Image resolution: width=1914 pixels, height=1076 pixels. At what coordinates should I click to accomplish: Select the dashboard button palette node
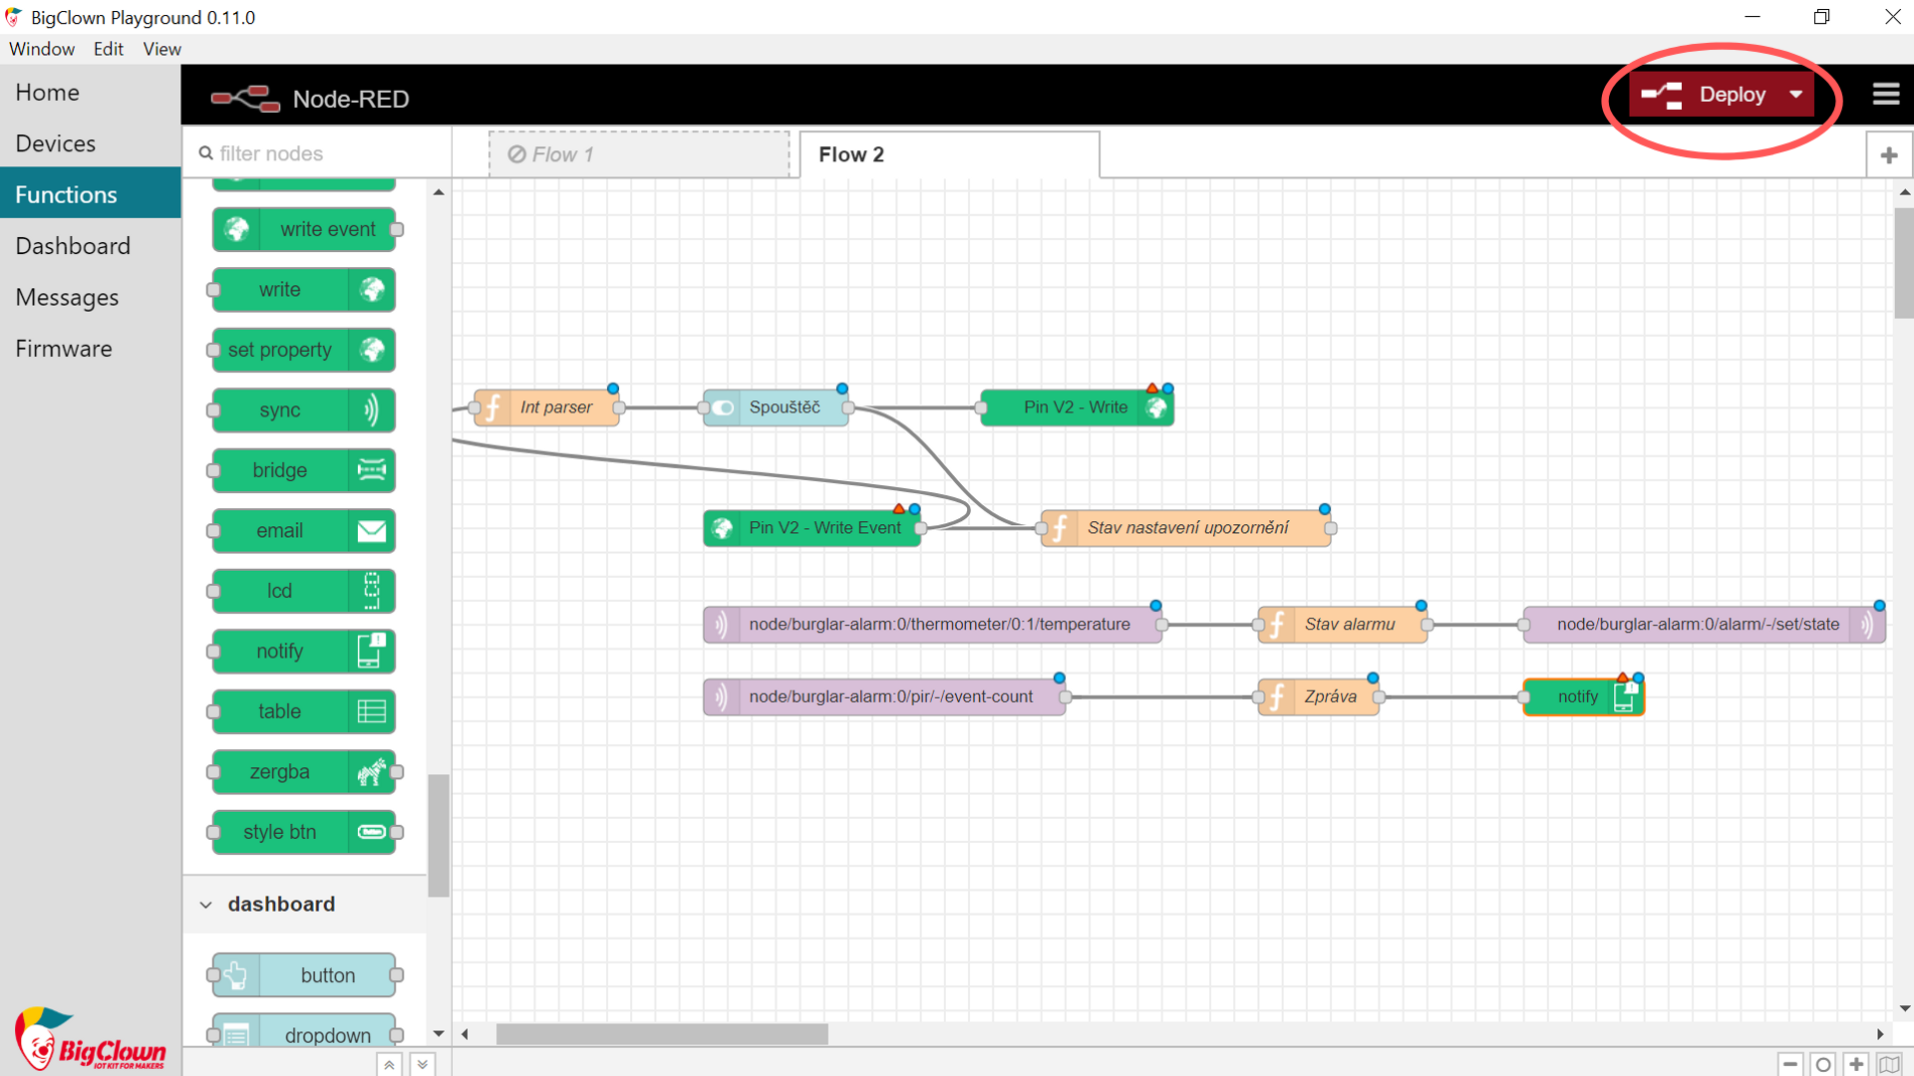(304, 975)
